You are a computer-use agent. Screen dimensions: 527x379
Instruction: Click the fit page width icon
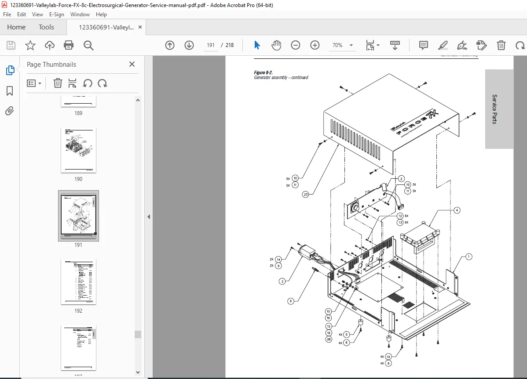coord(370,45)
